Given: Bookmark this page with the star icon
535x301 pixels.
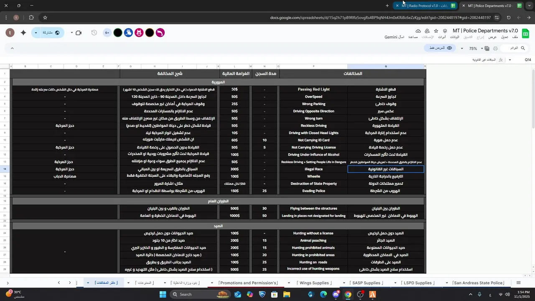Looking at the screenshot, I should pos(45,18).
